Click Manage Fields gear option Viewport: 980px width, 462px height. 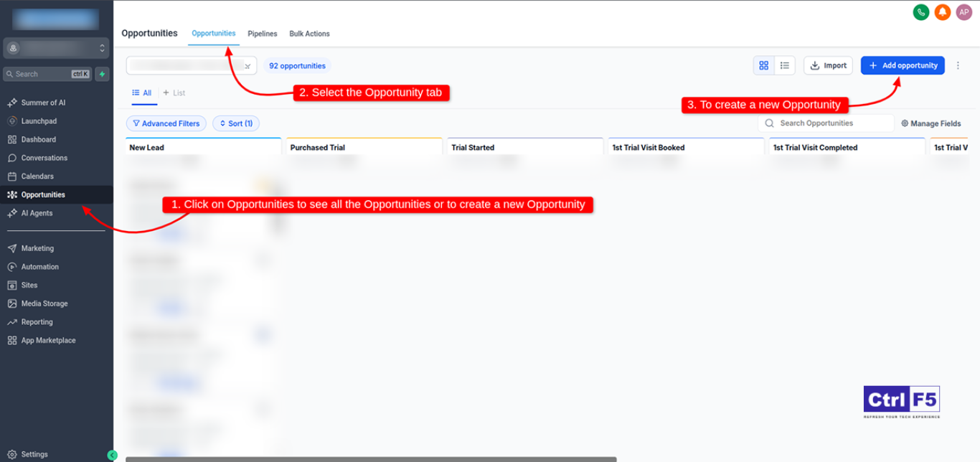[x=930, y=123]
